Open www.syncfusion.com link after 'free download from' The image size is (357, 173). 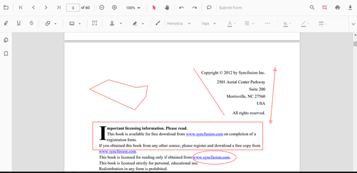click(x=204, y=134)
